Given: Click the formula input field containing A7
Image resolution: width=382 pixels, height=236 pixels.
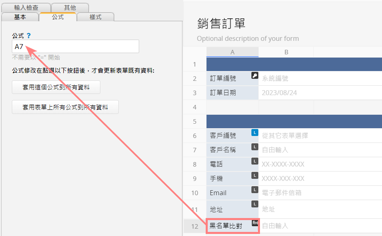Looking at the screenshot, I should (x=75, y=46).
